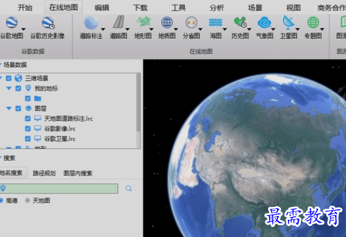Open the 谷歌地图 dropdown arrow

click(24, 29)
